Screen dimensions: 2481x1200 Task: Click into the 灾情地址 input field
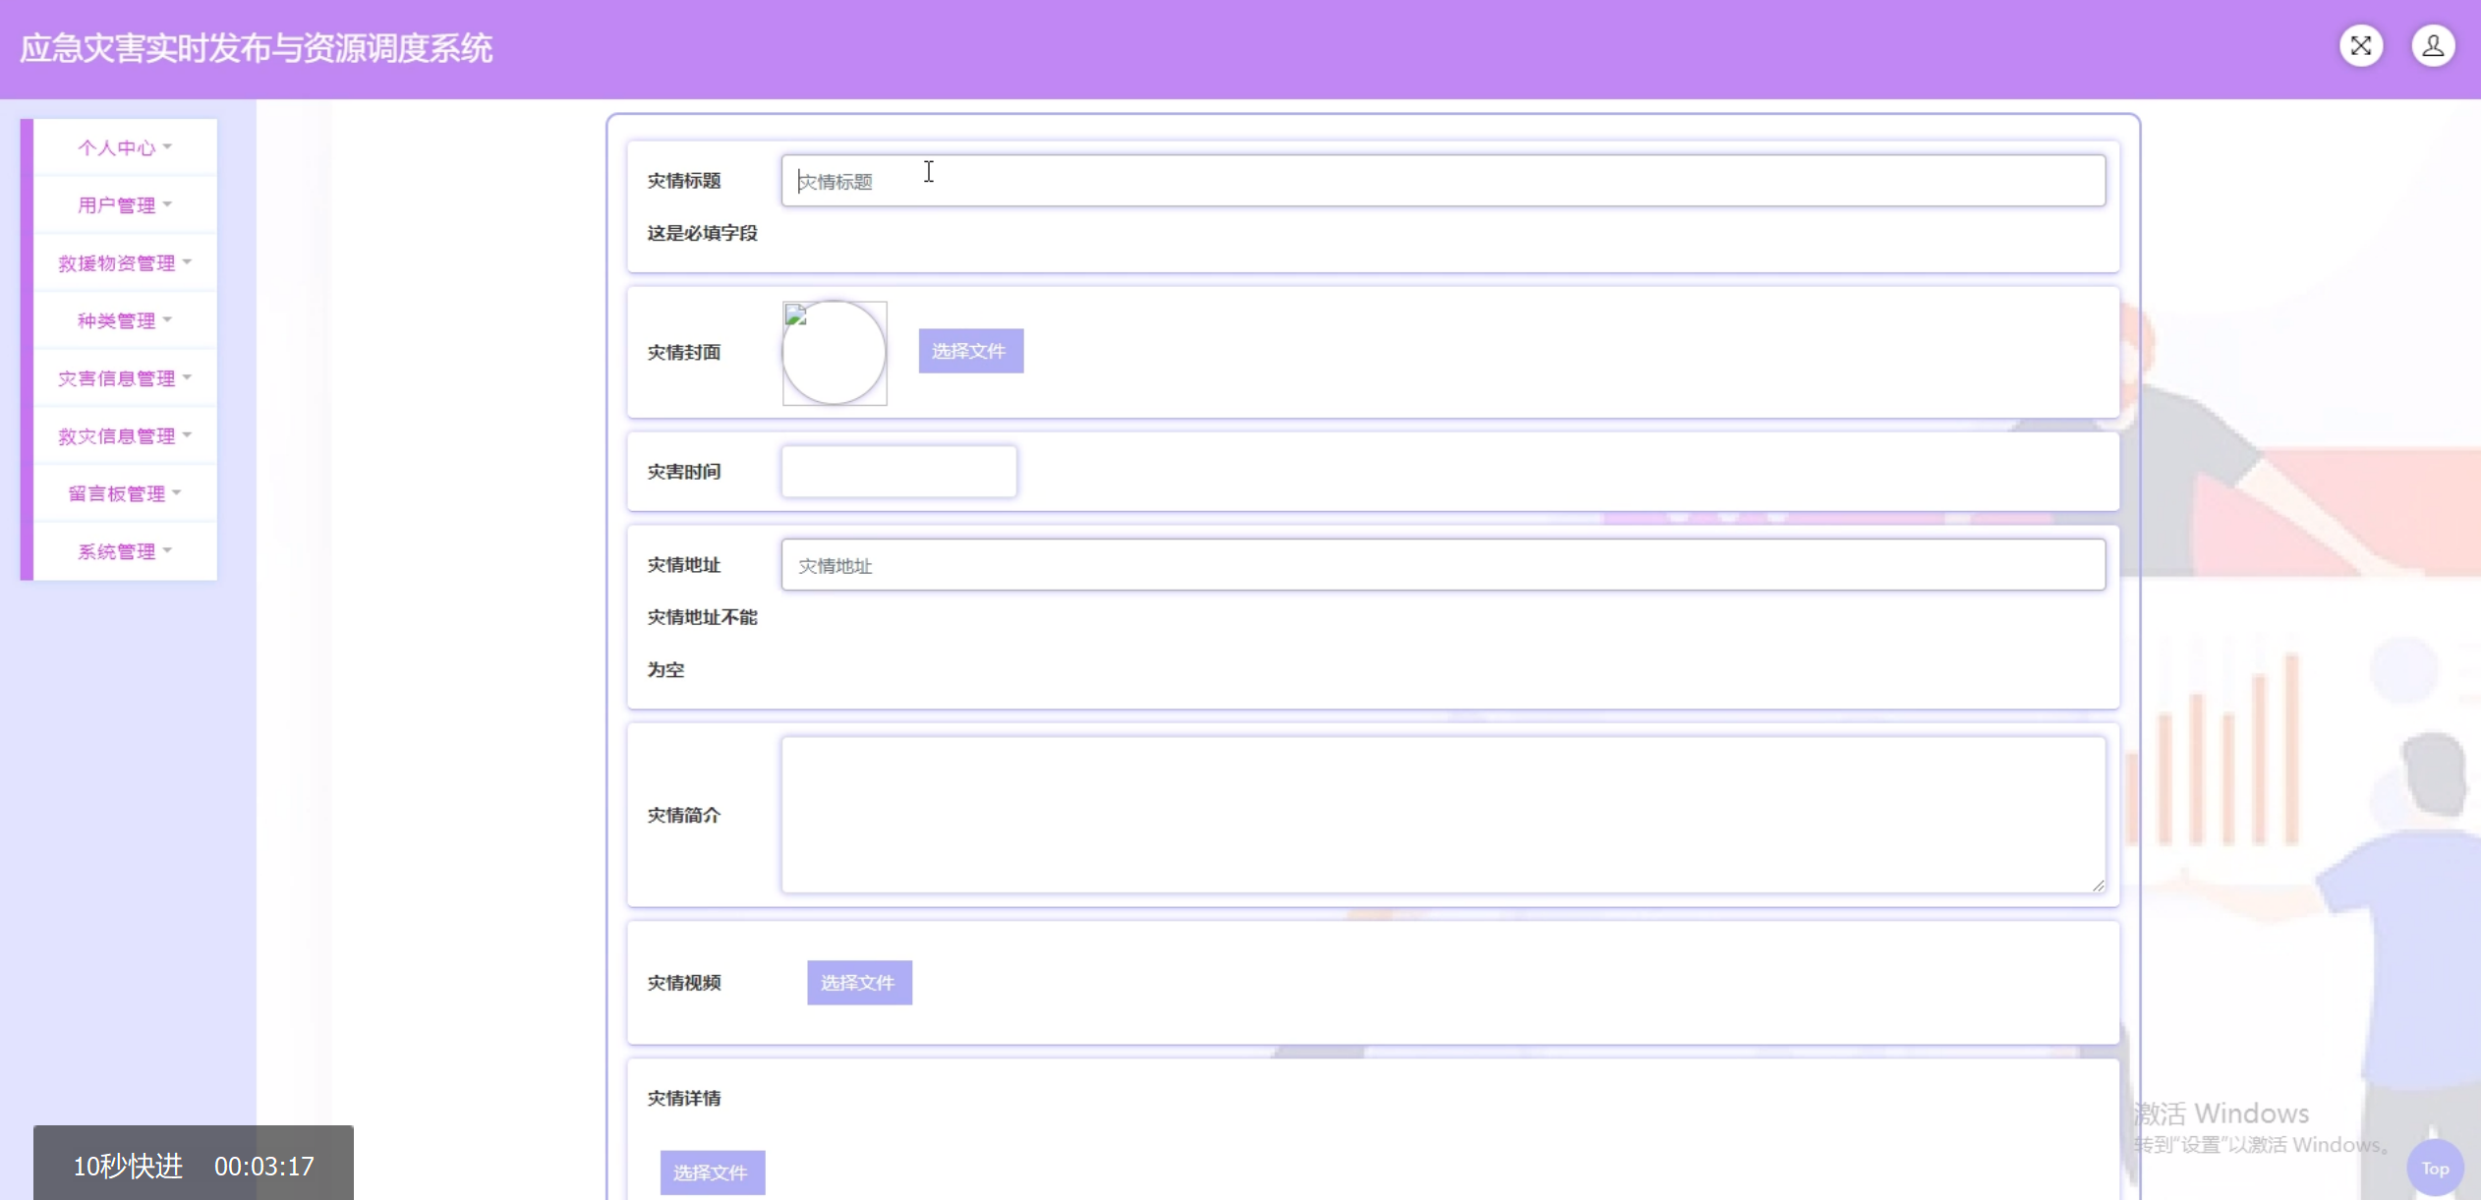click(1442, 565)
